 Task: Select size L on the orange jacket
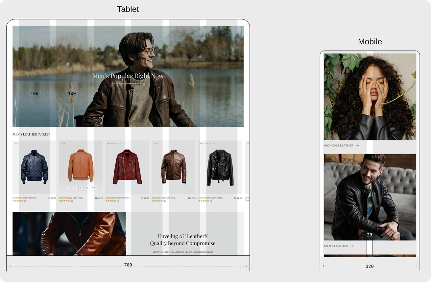[x=81, y=188]
